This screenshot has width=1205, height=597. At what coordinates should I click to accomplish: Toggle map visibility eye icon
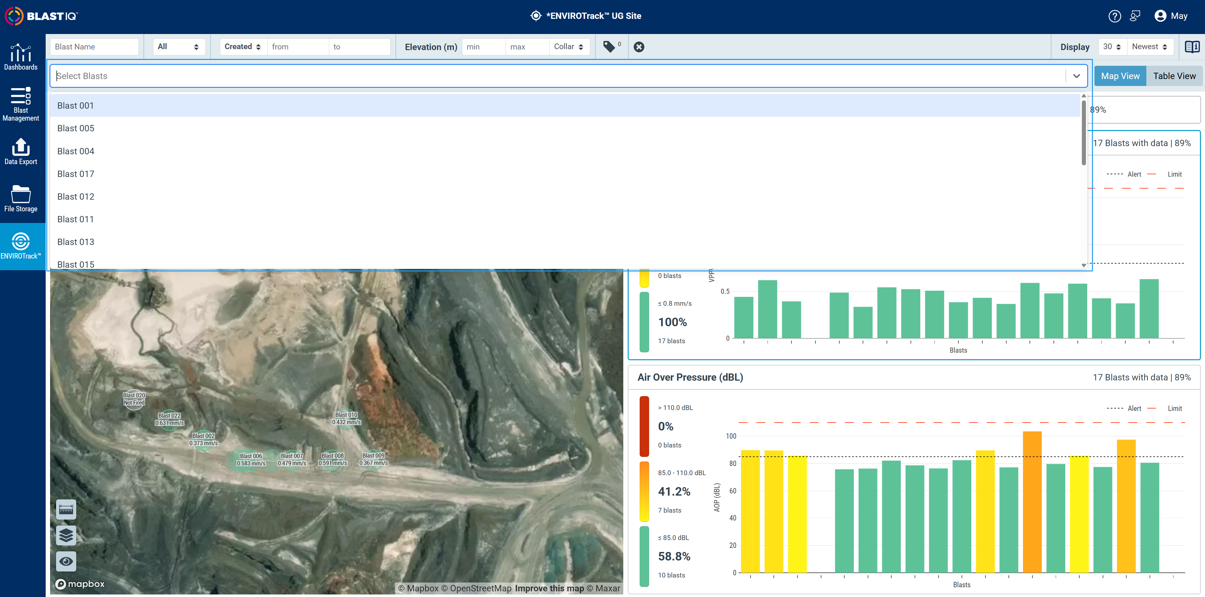tap(66, 561)
